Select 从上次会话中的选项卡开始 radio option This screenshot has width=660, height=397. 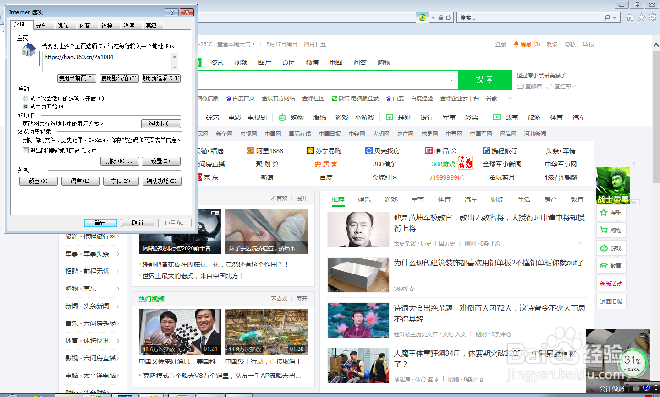pyautogui.click(x=26, y=98)
